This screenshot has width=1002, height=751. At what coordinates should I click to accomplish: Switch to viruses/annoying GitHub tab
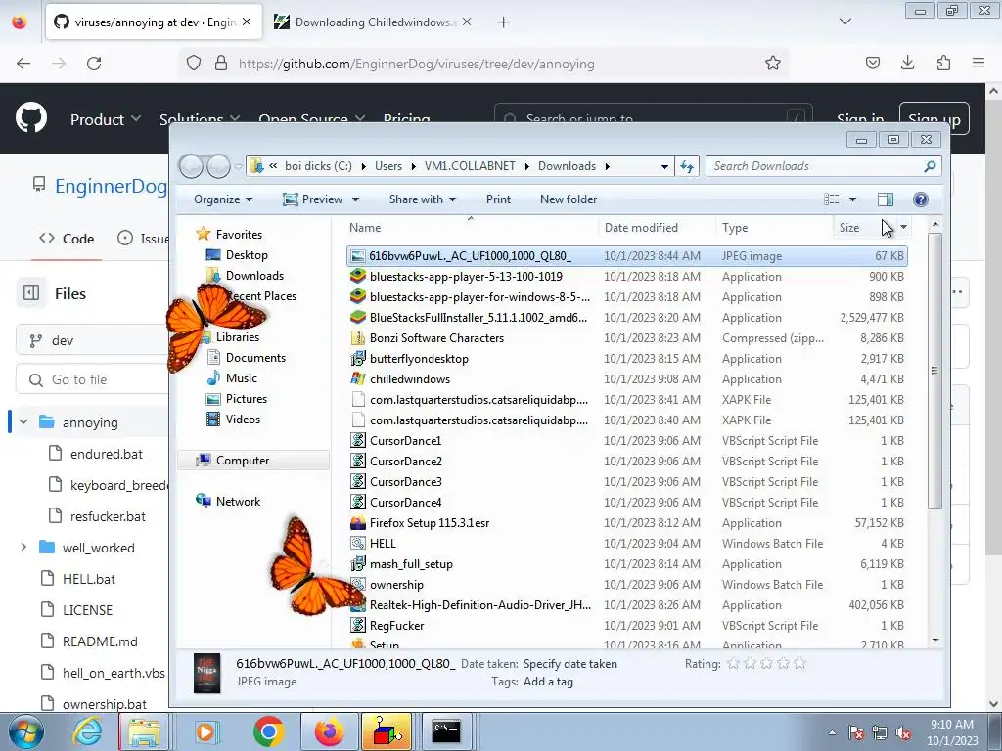(154, 22)
